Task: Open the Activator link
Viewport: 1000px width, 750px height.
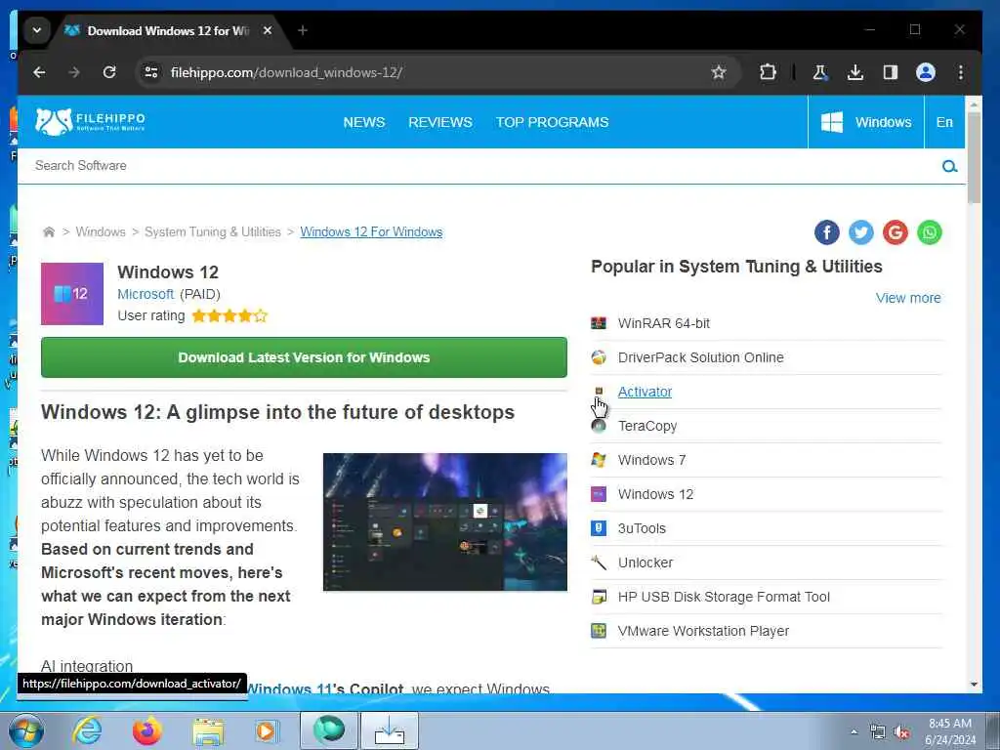Action: click(645, 392)
